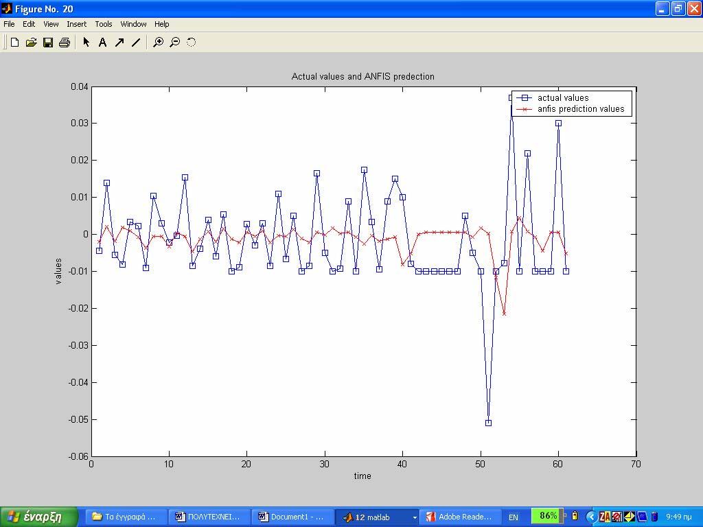
Task: Minimize the Figure No. 20 window
Action: point(662,8)
